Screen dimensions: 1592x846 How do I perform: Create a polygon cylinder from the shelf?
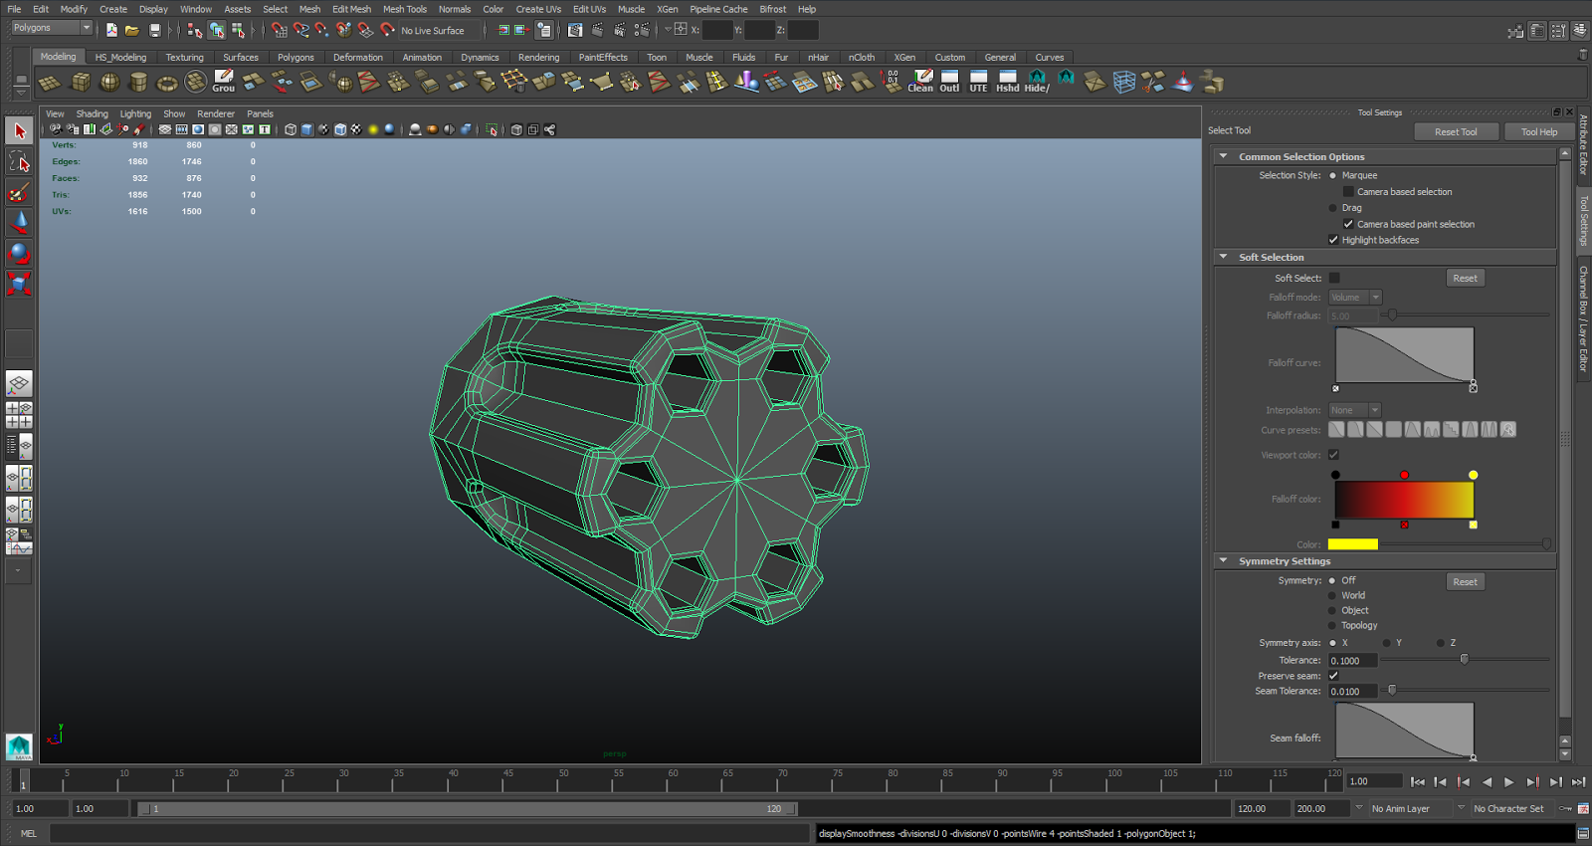[x=138, y=82]
